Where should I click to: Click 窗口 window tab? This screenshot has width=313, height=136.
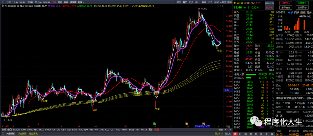[10, 130]
